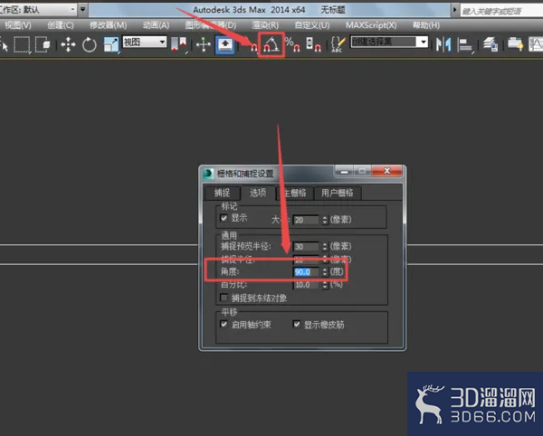Activate the Select and Scale tool
This screenshot has width=543, height=436.
(111, 44)
